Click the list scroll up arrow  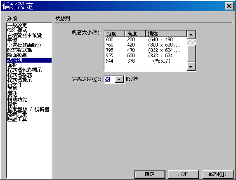191,35
